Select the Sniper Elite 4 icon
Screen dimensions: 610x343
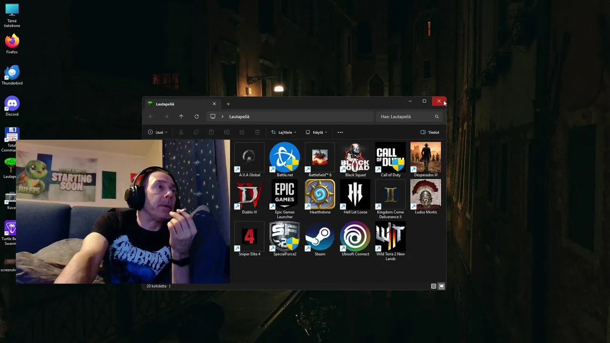(x=249, y=239)
